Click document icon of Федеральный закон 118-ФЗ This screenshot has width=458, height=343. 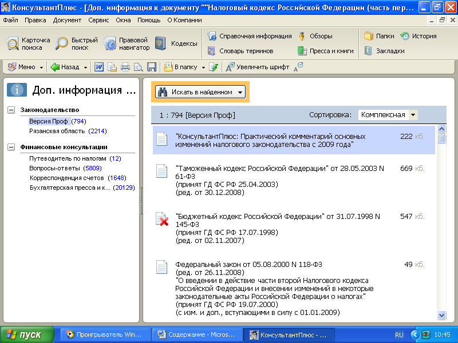(161, 267)
